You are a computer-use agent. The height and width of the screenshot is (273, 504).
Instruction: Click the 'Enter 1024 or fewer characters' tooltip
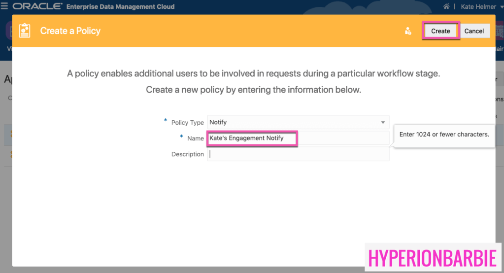[444, 135]
